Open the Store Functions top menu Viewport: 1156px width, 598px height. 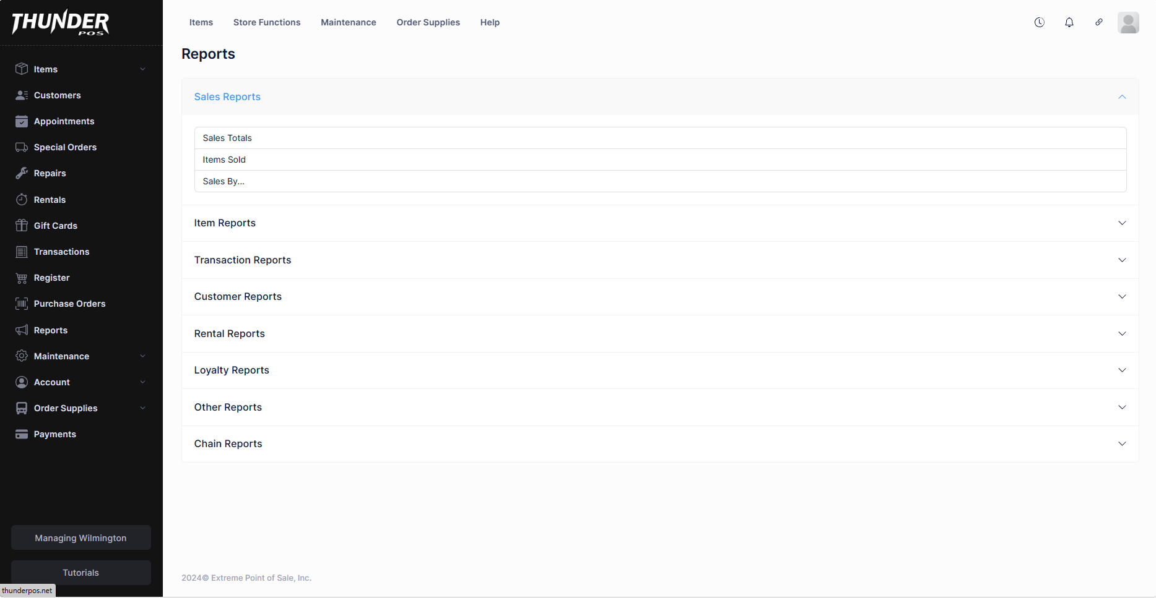click(266, 22)
